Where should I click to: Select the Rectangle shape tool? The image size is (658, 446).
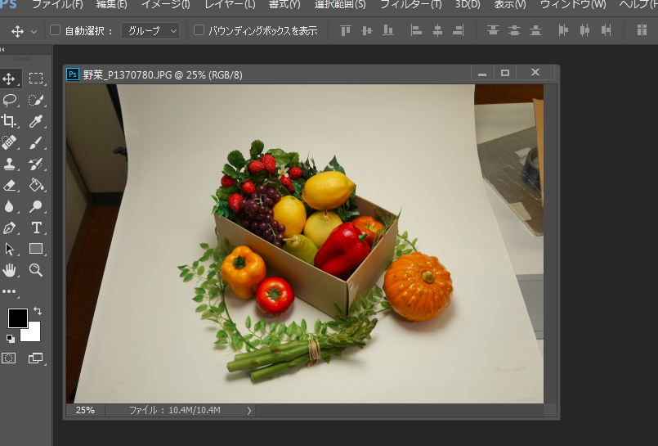coord(36,249)
